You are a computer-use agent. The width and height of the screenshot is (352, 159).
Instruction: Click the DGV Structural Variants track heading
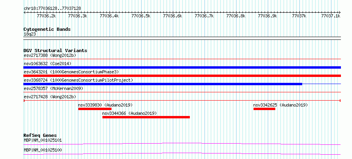point(55,51)
